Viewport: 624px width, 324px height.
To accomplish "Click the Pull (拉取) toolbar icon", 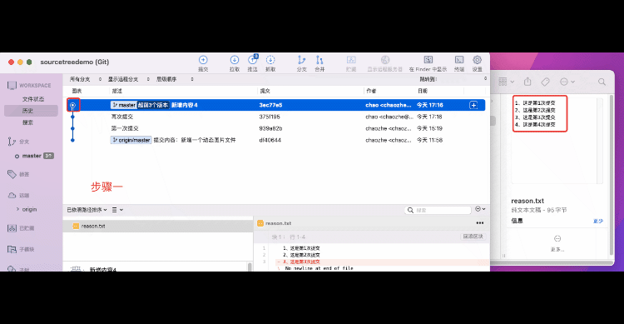I will point(235,63).
